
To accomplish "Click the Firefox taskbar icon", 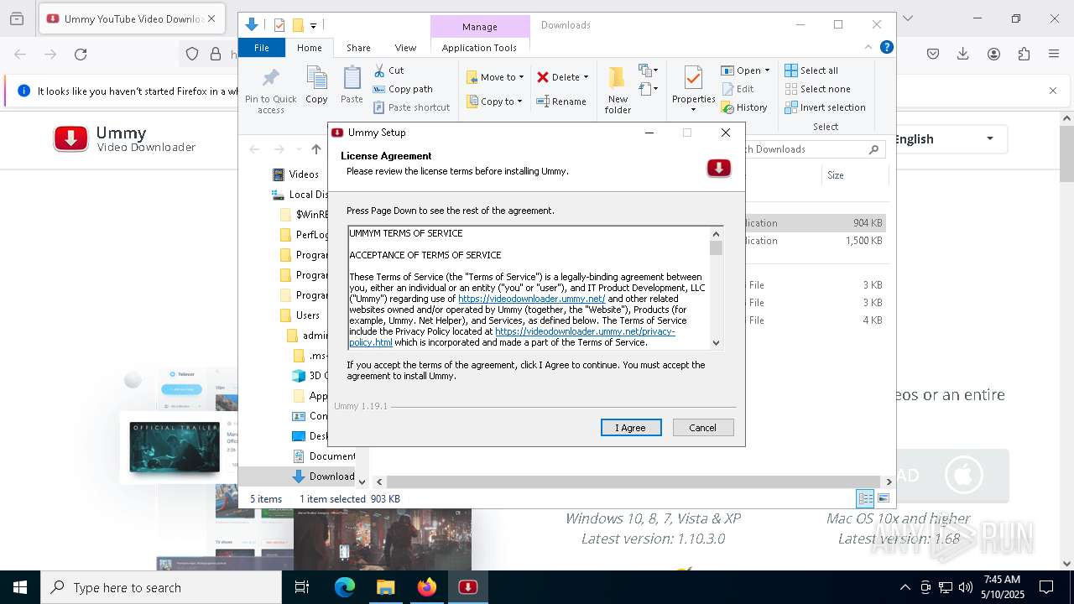I will click(427, 587).
